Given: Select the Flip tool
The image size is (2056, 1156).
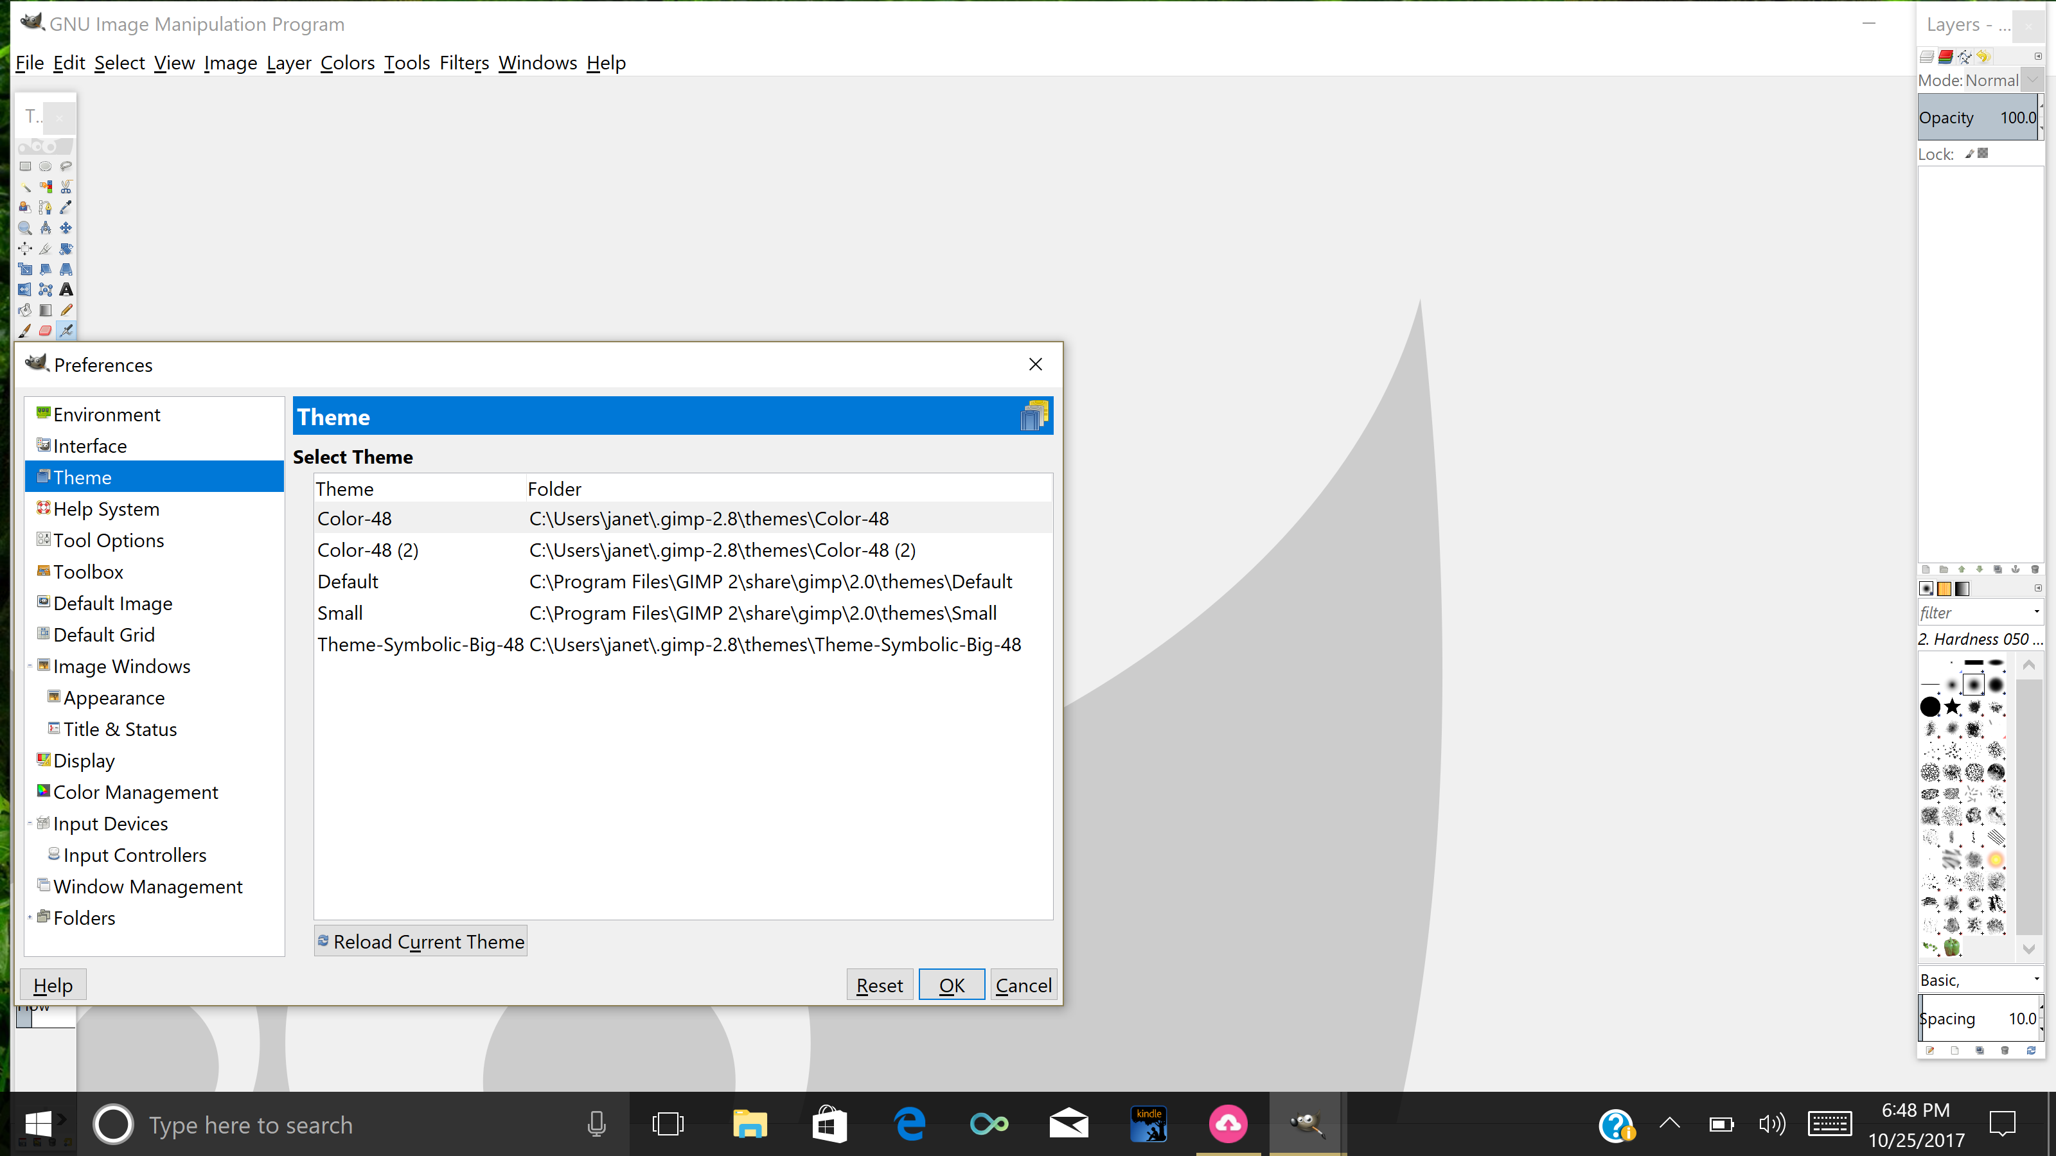Looking at the screenshot, I should (x=25, y=290).
